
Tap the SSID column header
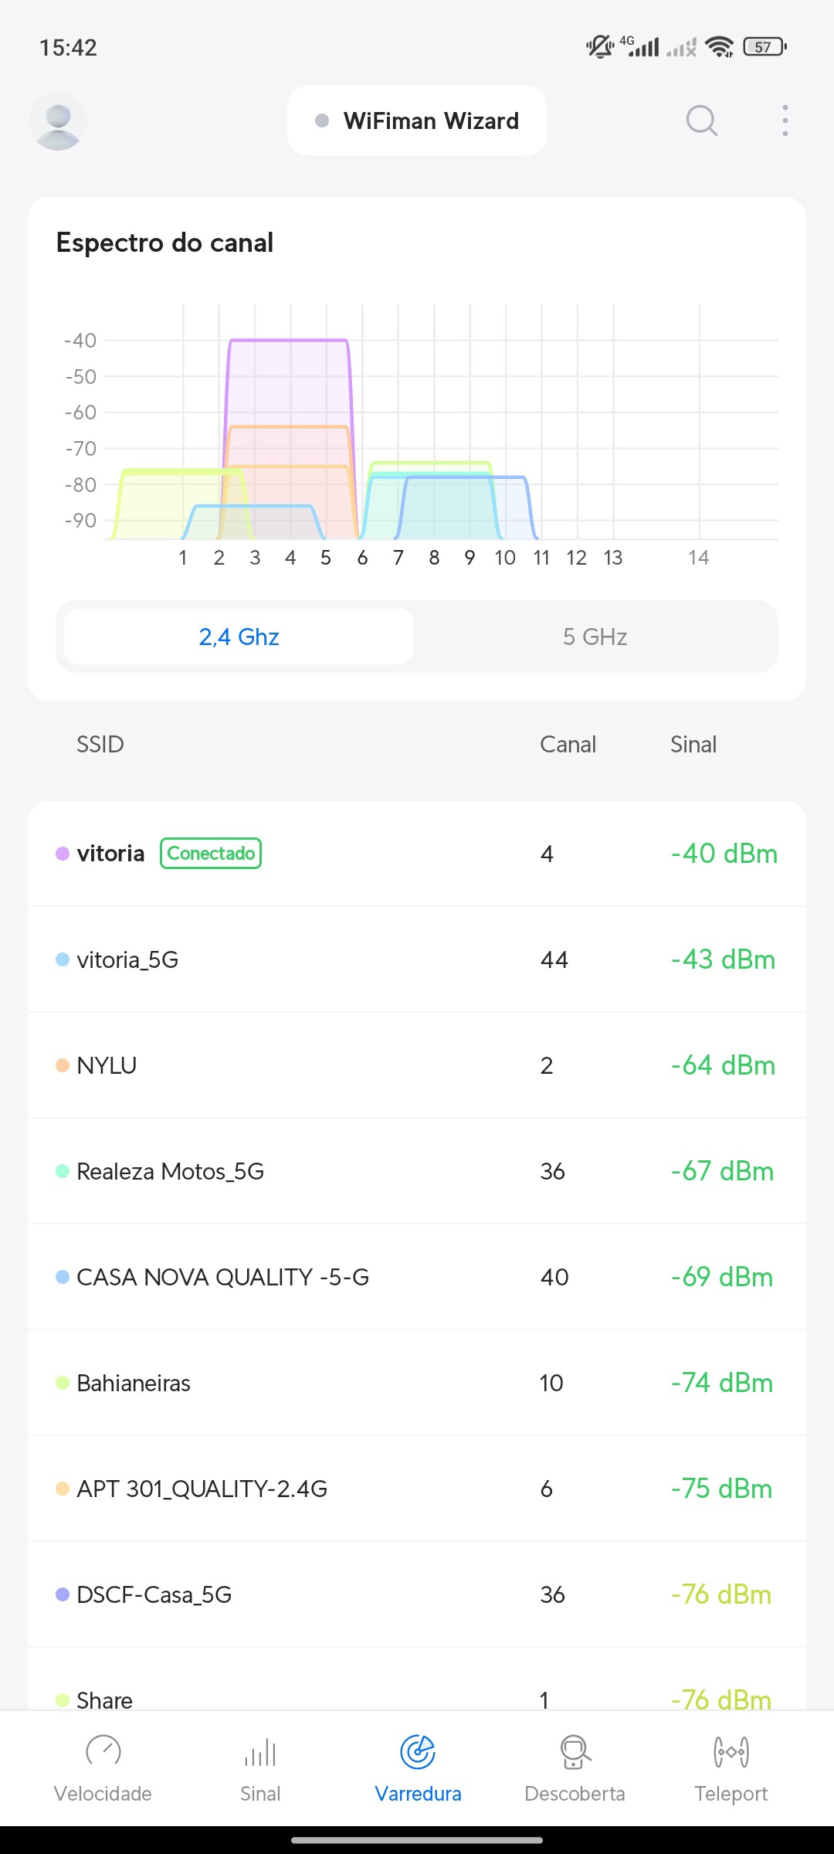[100, 744]
